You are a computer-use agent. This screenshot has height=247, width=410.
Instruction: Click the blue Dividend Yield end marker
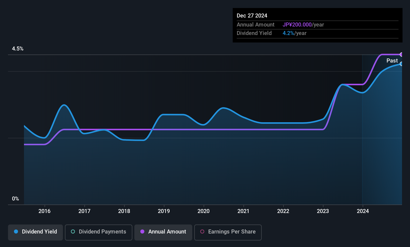(x=402, y=64)
